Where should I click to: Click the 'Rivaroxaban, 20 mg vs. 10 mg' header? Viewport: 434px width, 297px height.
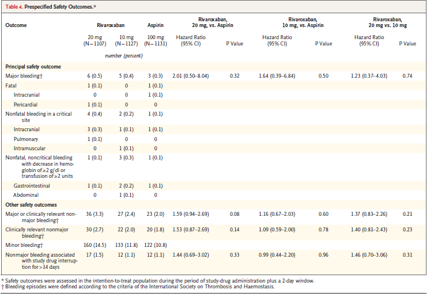pos(387,22)
